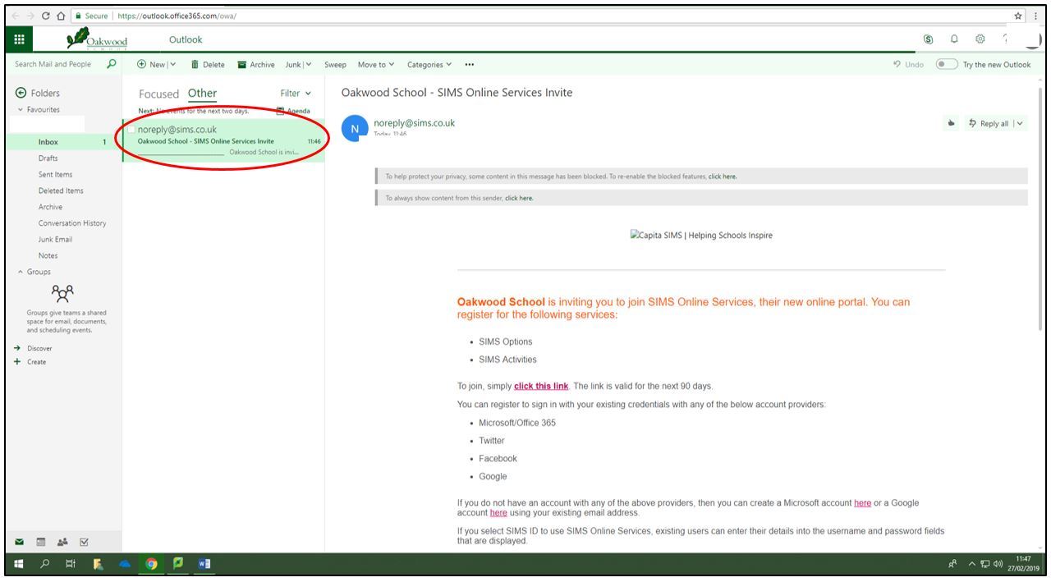Image resolution: width=1051 pixels, height=582 pixels.
Task: Collapse the Favourites folder section
Action: [21, 110]
